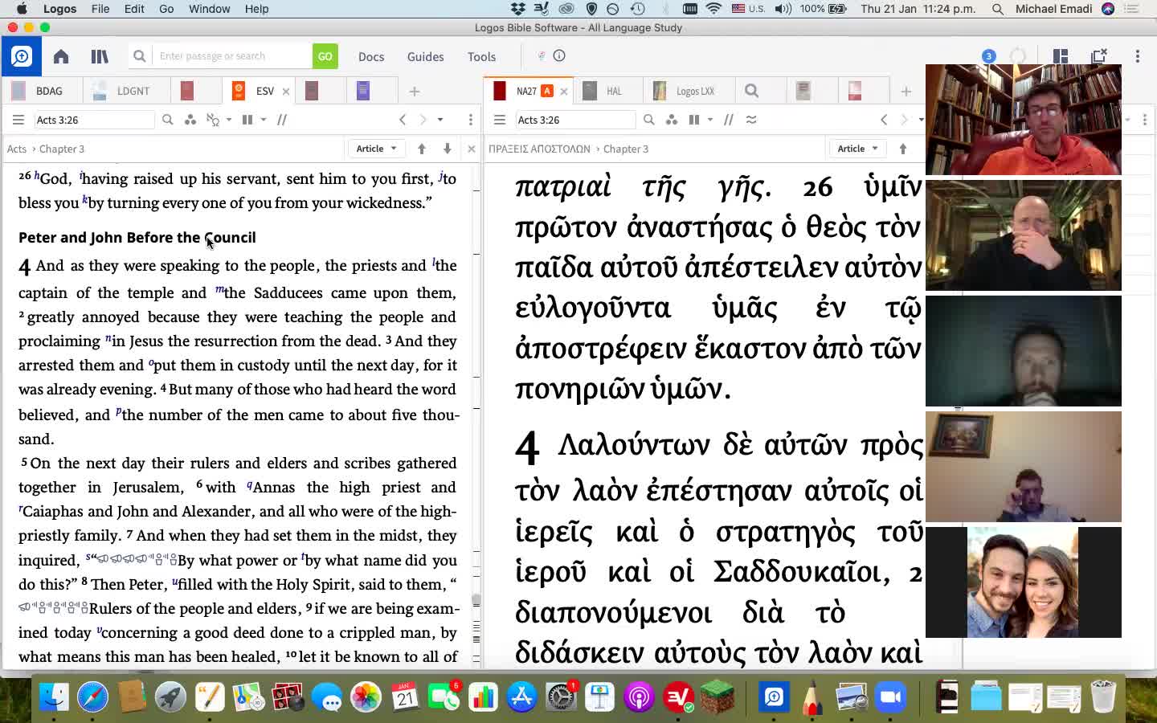Focus the 'Enter passage or search' field
This screenshot has width=1157, height=723.
point(233,56)
